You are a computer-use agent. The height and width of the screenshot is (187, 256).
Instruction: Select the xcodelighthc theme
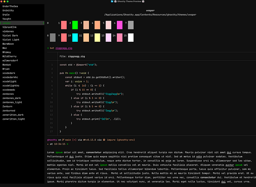click(11, 86)
